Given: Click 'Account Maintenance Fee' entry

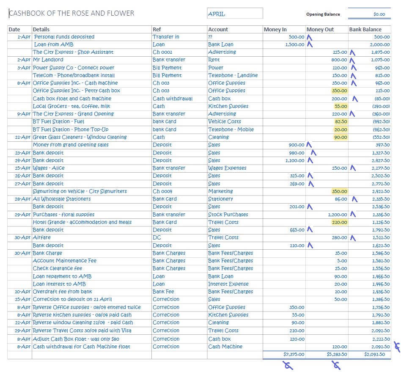Looking at the screenshot, I should point(65,261).
